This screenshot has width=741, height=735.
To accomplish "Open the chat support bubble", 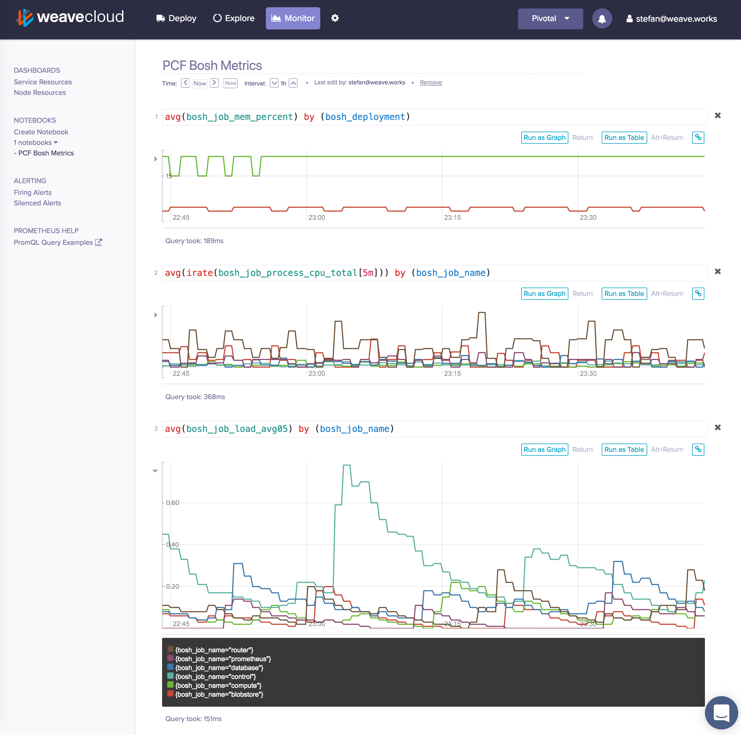I will coord(721,712).
